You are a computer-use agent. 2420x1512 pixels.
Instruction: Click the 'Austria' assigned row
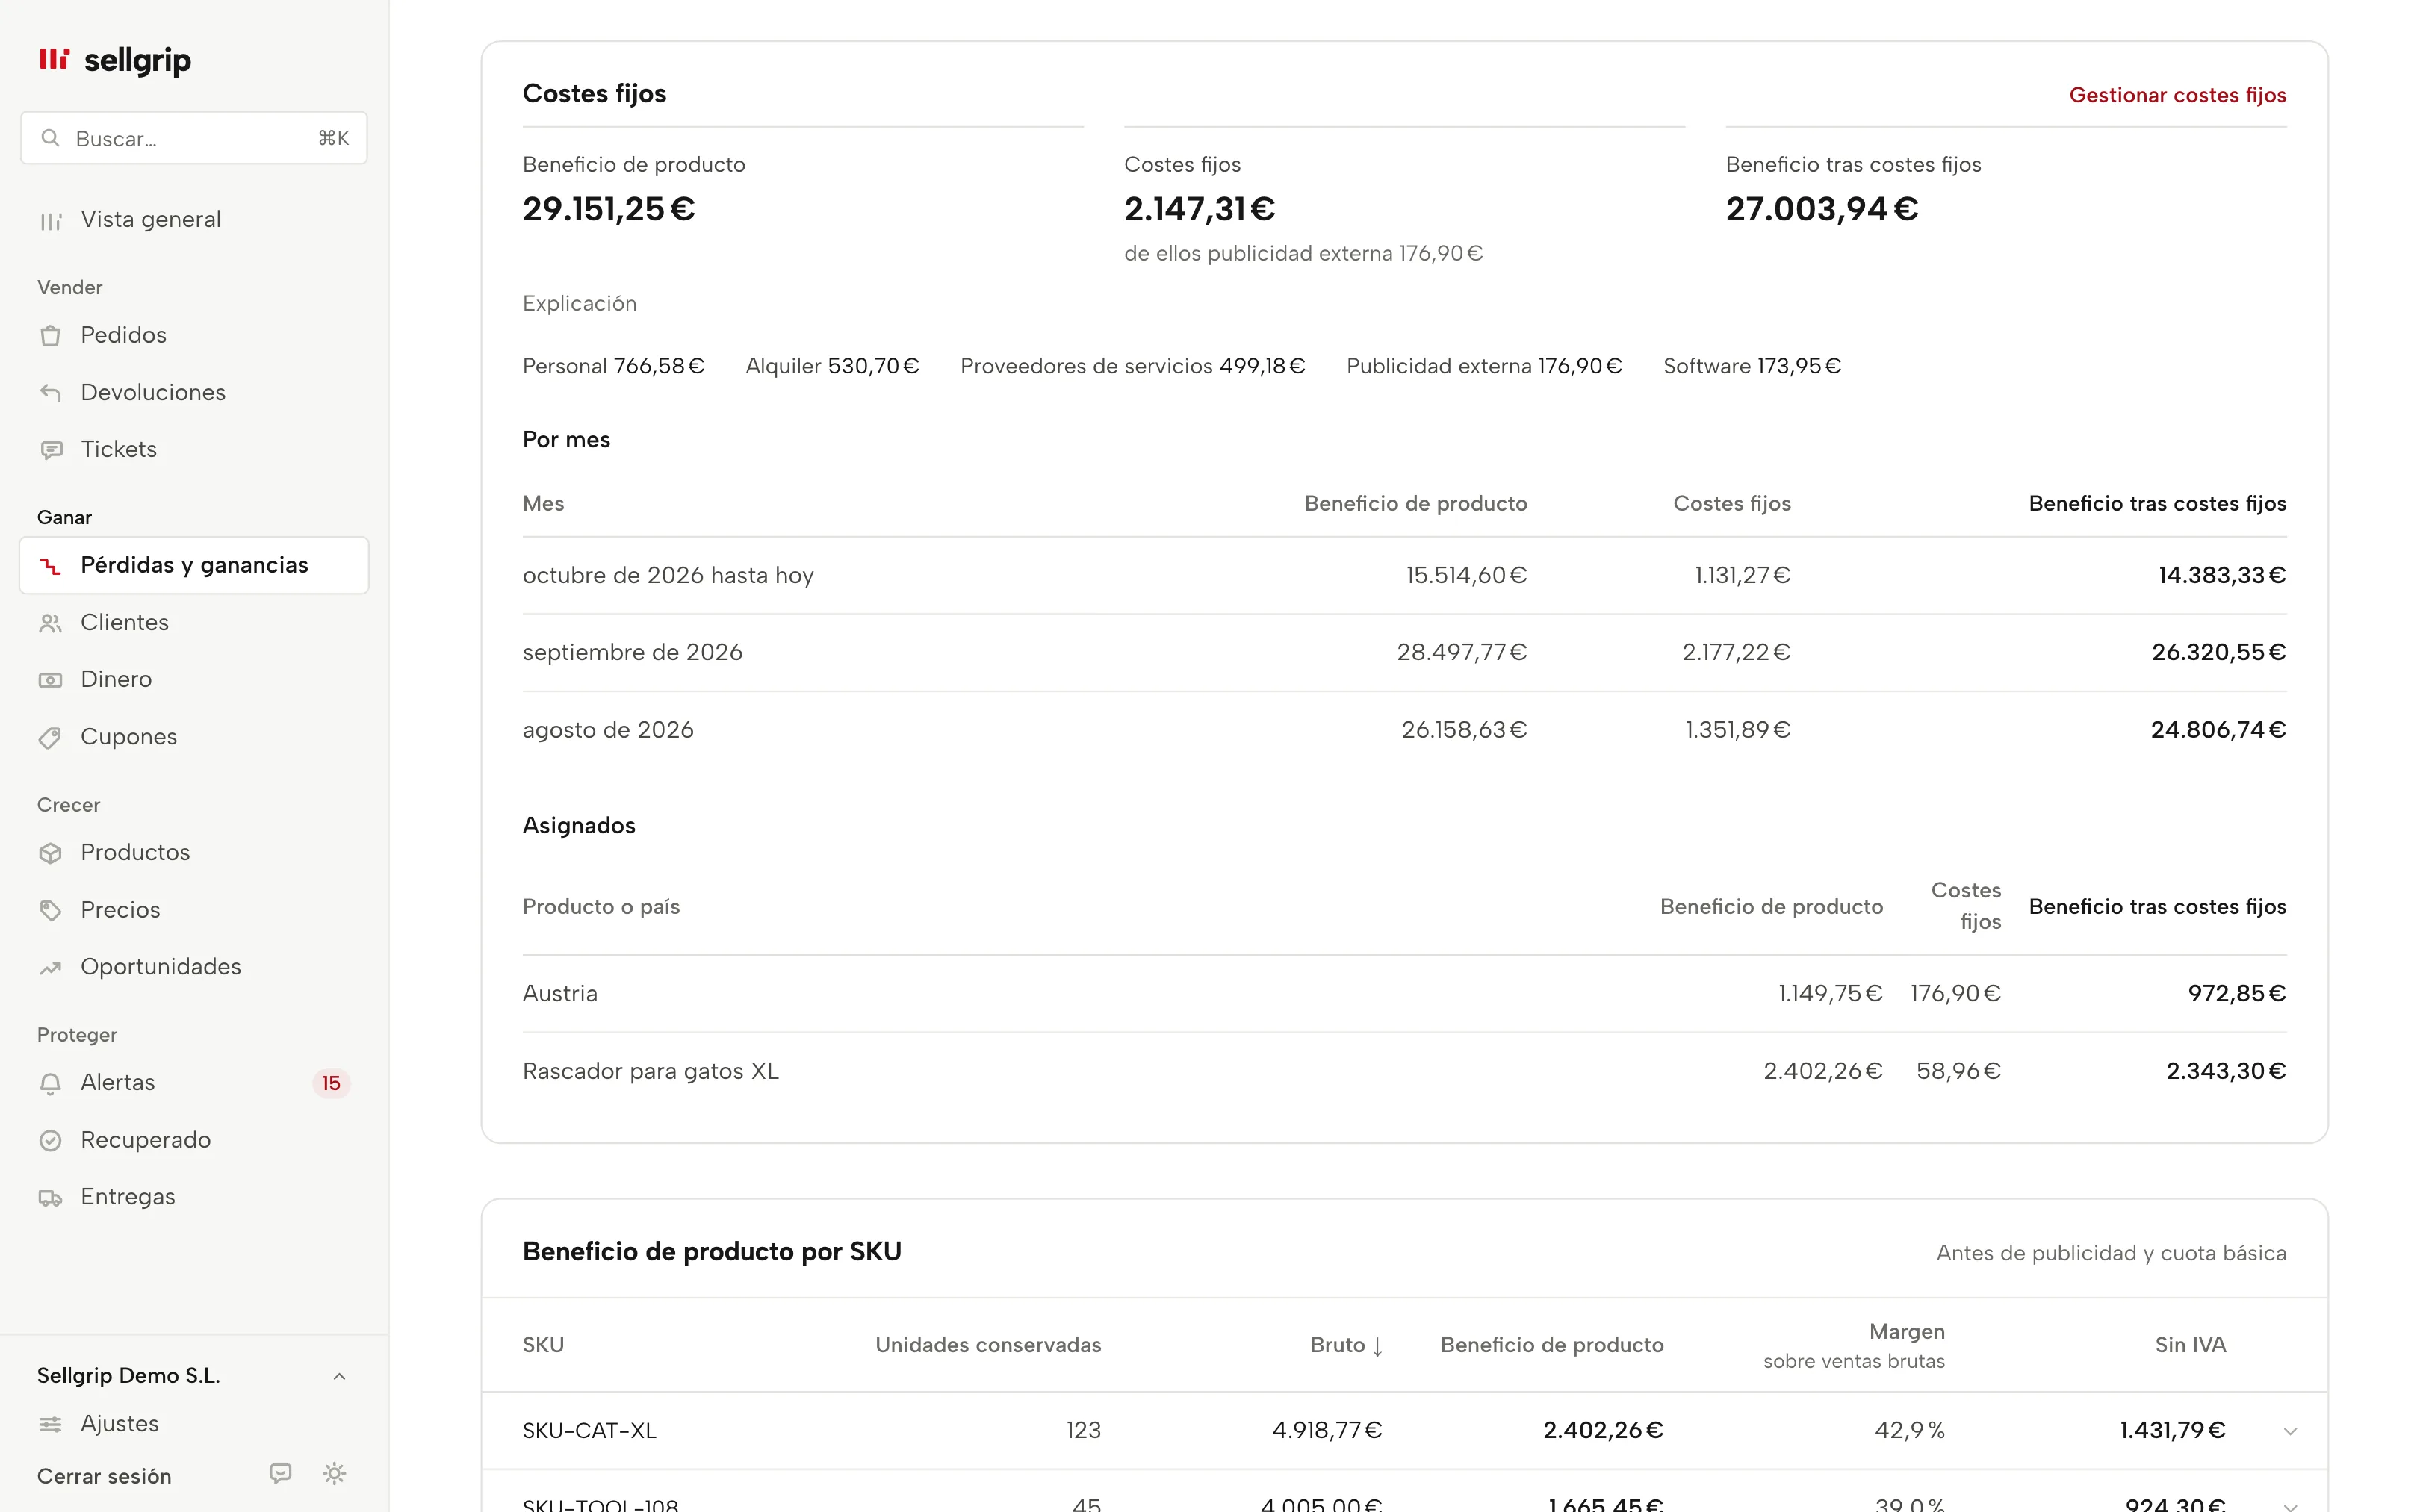coord(1404,994)
